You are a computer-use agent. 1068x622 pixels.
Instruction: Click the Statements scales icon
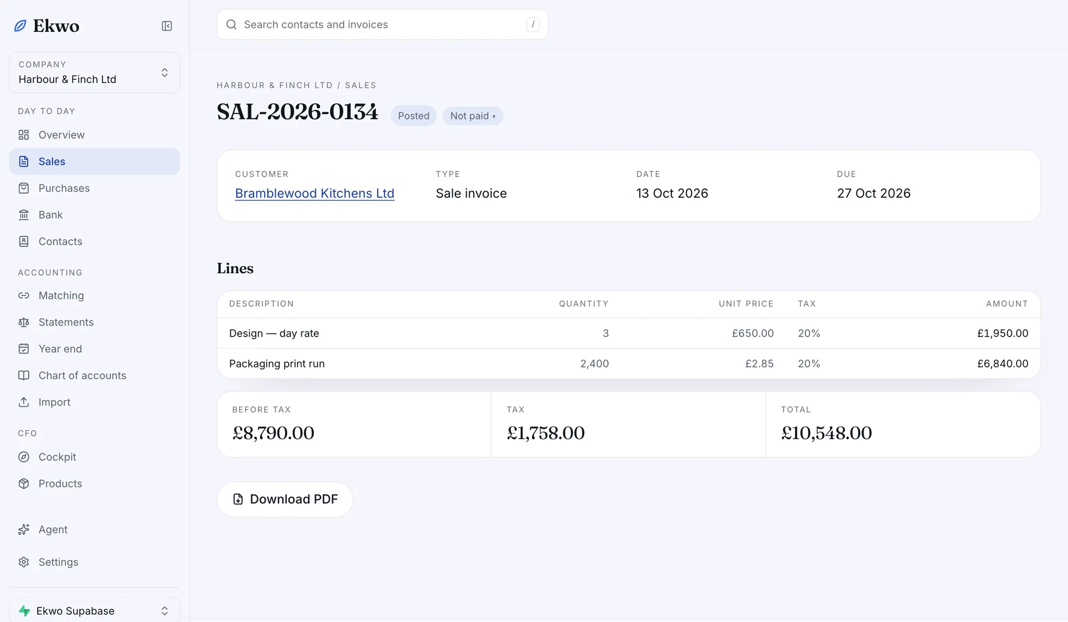click(x=23, y=322)
